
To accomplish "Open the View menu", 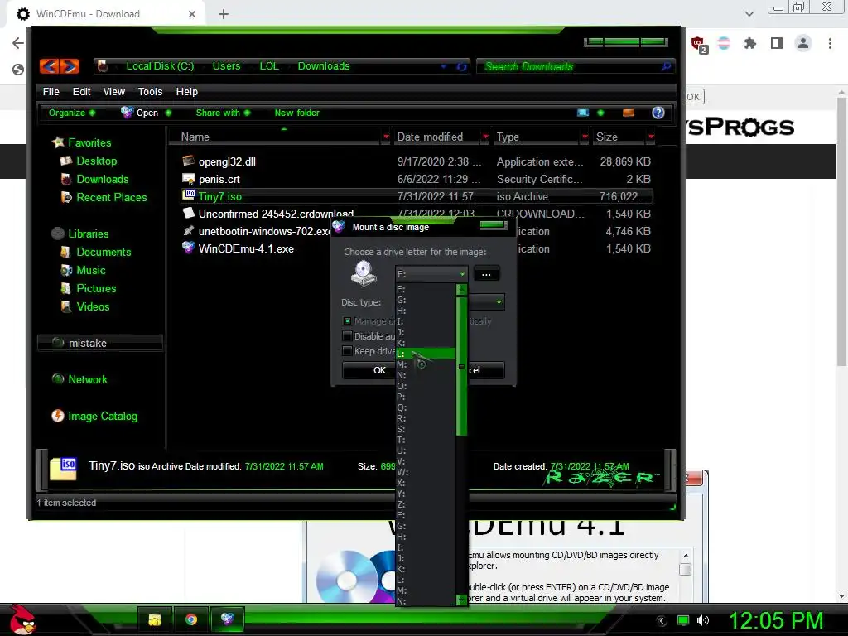I will click(114, 91).
